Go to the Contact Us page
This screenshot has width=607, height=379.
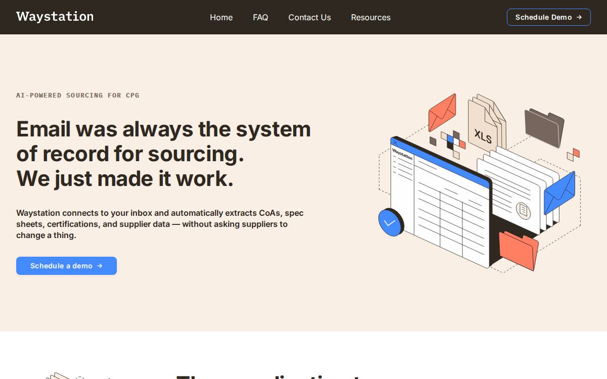(x=310, y=17)
